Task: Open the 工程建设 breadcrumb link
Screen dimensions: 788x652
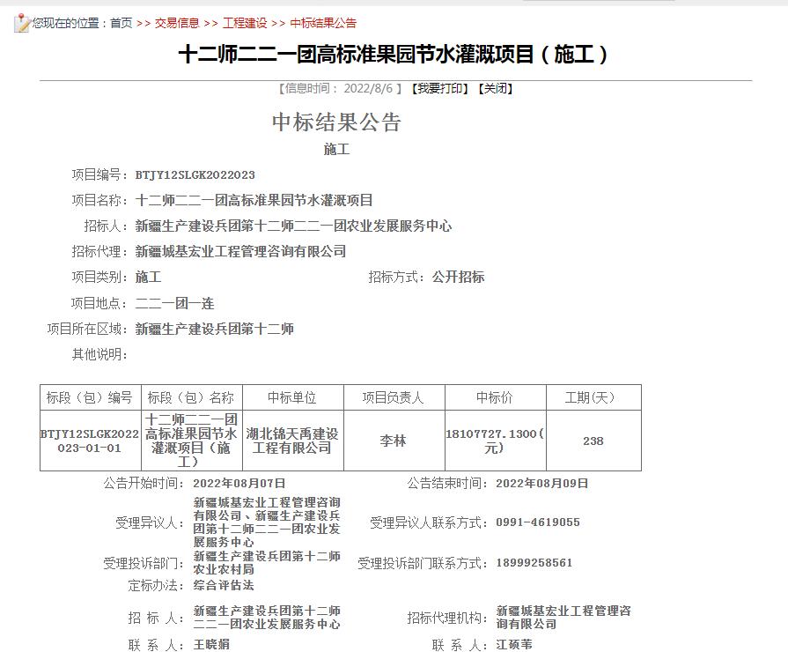Action: pyautogui.click(x=243, y=23)
